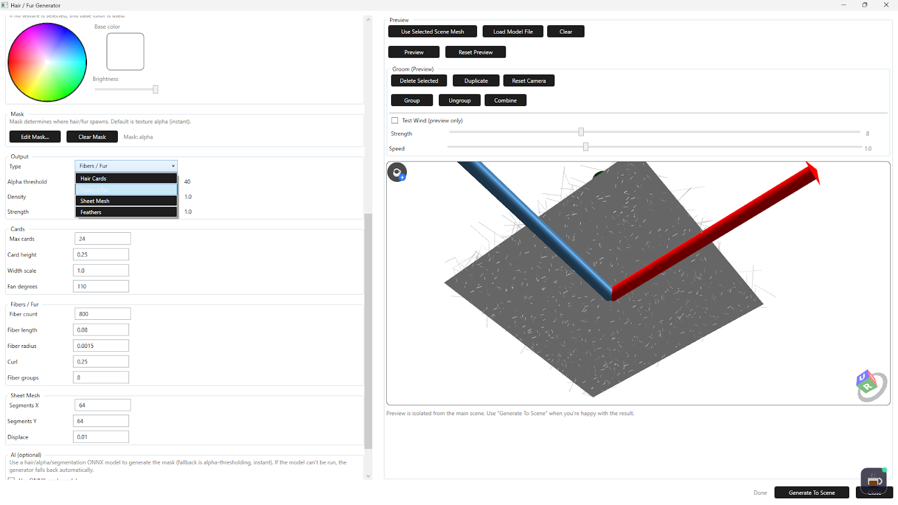Choose Sheet Mesh as the output type

click(x=126, y=200)
